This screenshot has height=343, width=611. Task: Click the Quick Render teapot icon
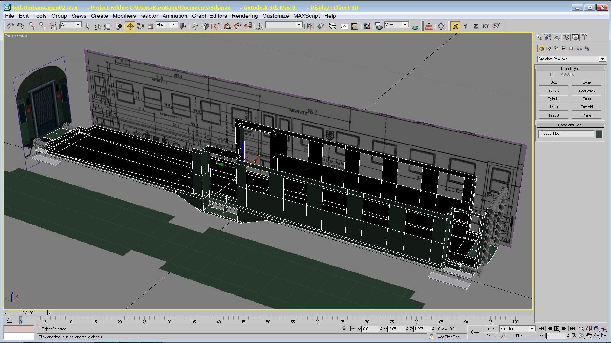415,27
